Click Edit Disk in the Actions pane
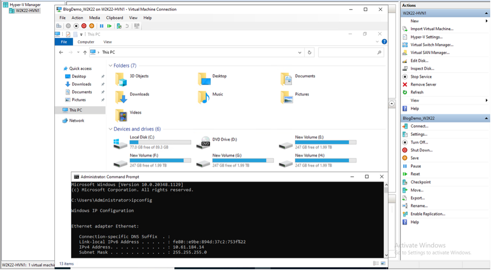The height and width of the screenshot is (270, 492). (419, 61)
